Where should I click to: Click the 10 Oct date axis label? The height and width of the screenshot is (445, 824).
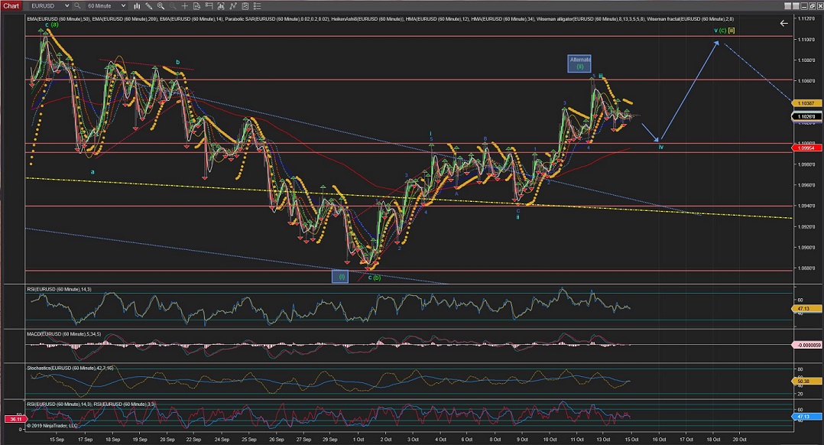tap(550, 439)
